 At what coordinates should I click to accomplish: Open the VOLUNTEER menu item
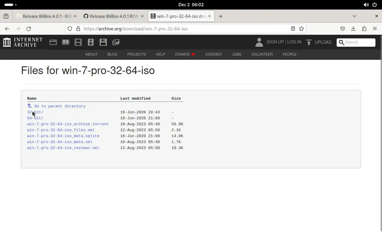point(262,54)
